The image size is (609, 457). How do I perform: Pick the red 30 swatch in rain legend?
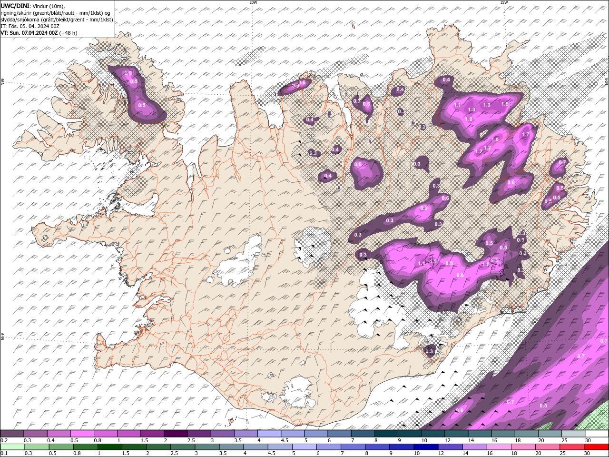click(596, 447)
